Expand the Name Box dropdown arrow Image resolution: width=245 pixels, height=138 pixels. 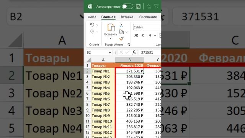coord(110,53)
